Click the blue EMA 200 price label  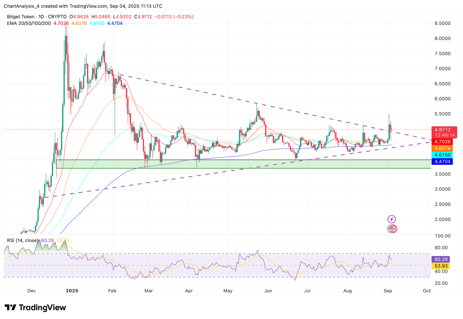[x=443, y=162]
